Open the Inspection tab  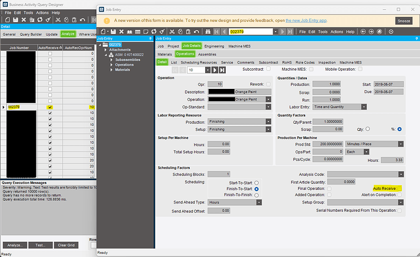327,63
